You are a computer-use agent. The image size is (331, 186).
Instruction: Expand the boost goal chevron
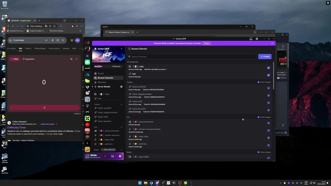[x=121, y=66]
